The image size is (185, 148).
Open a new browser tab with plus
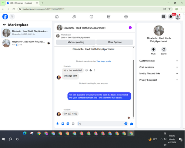point(42,3)
